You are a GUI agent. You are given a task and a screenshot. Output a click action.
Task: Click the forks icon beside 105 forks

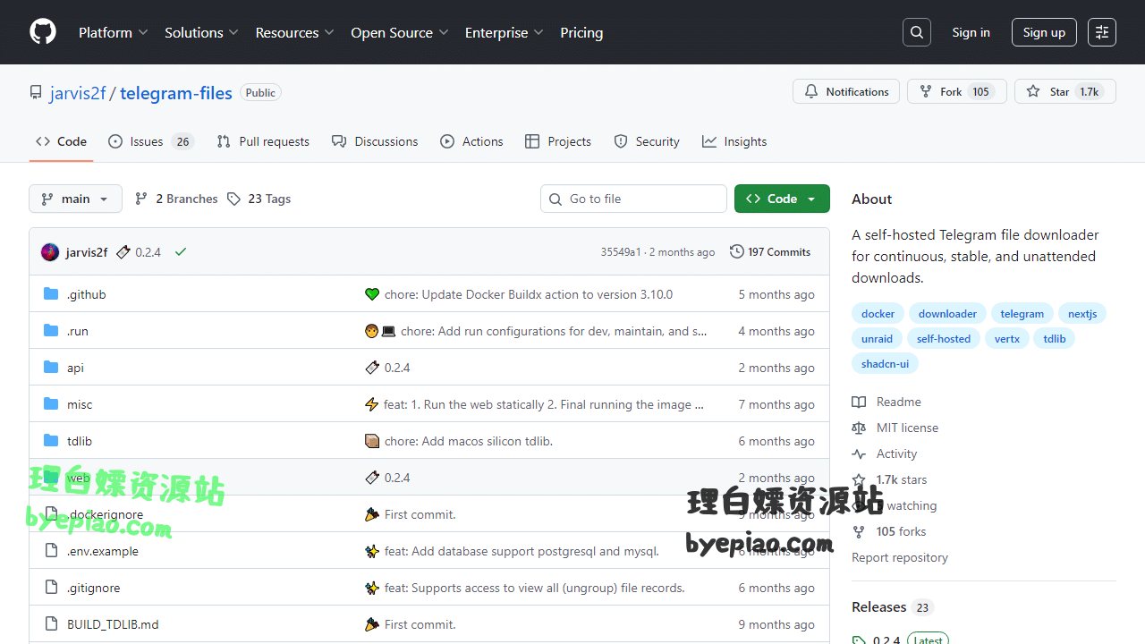click(859, 531)
